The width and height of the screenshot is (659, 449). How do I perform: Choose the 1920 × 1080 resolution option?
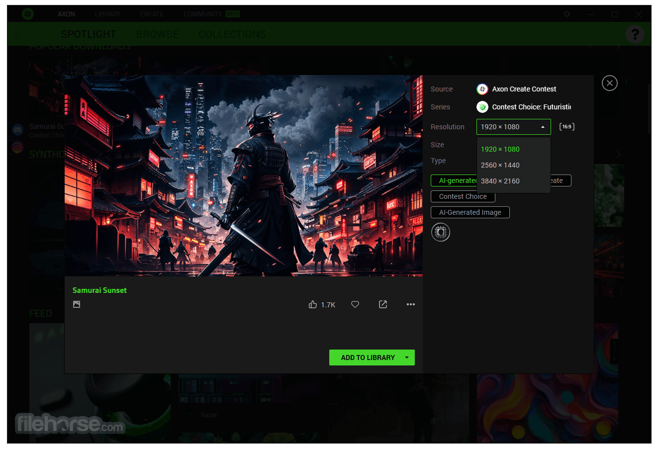pyautogui.click(x=514, y=149)
